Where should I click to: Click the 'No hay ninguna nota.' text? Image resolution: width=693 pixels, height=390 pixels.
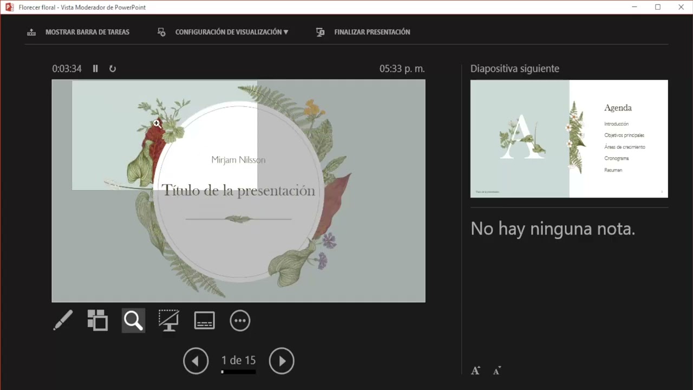pos(553,229)
